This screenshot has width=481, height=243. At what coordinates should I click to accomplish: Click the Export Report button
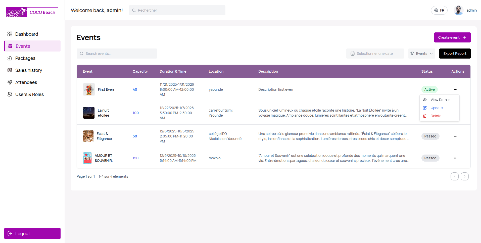455,54
